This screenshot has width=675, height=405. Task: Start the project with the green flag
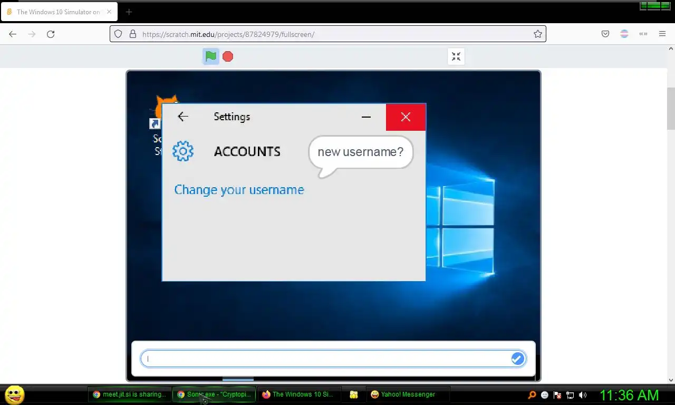coord(211,56)
